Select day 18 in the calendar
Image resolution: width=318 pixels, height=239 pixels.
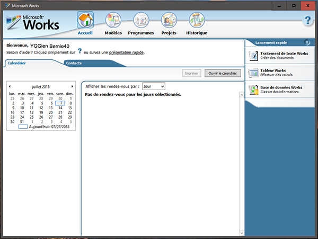pyautogui.click(x=32, y=112)
